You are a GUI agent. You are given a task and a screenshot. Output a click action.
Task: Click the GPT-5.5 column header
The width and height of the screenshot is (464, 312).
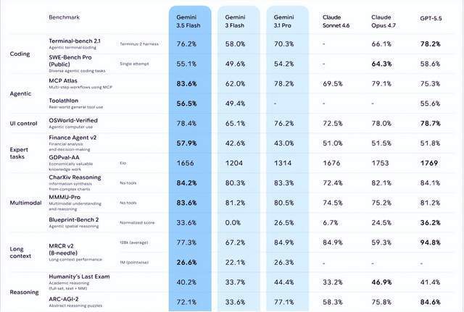(431, 18)
